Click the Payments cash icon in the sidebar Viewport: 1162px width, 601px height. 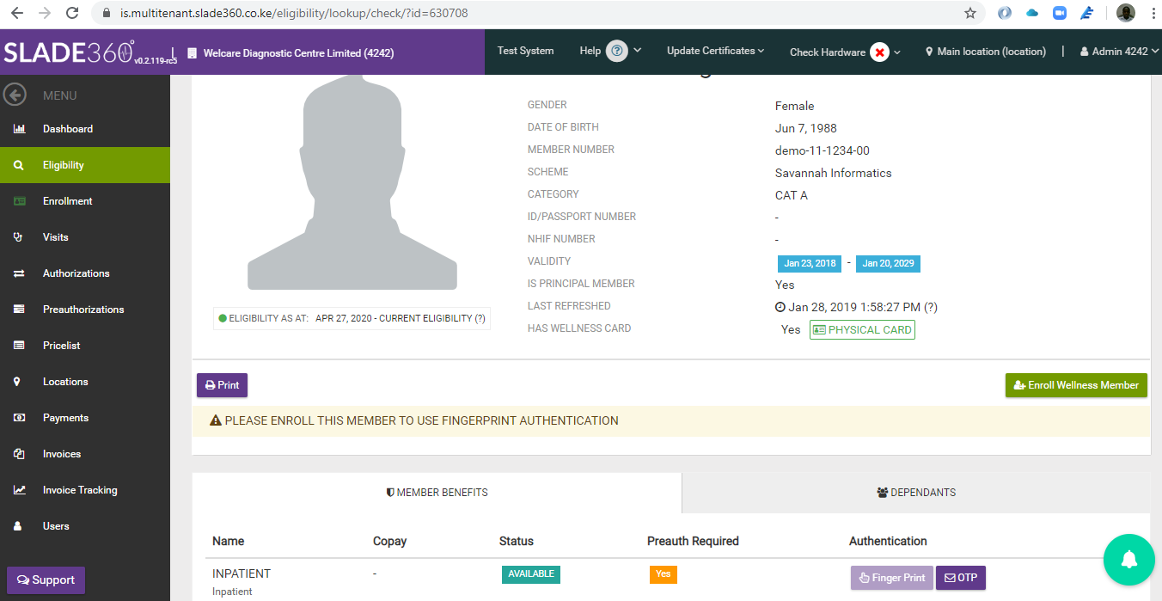19,418
